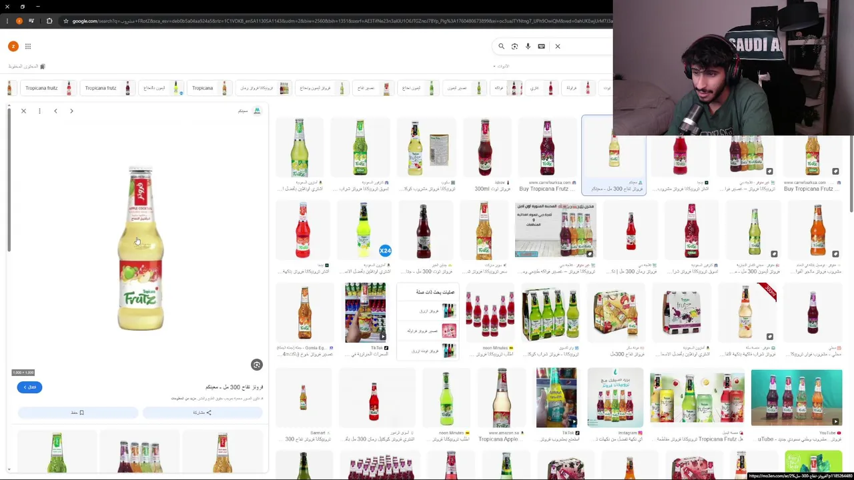This screenshot has height=480, width=854.
Task: Open related multi-bottle thumbnail in preview panel
Action: 139,452
